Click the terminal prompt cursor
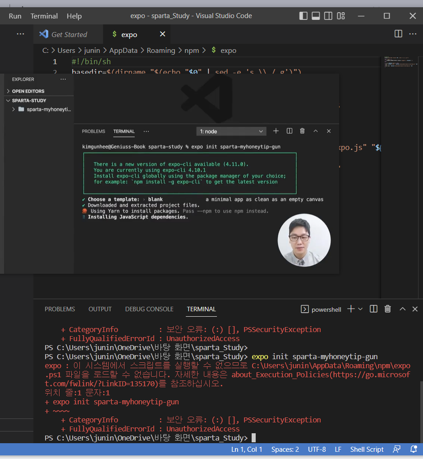Viewport: 423px width, 459px height. pos(253,438)
